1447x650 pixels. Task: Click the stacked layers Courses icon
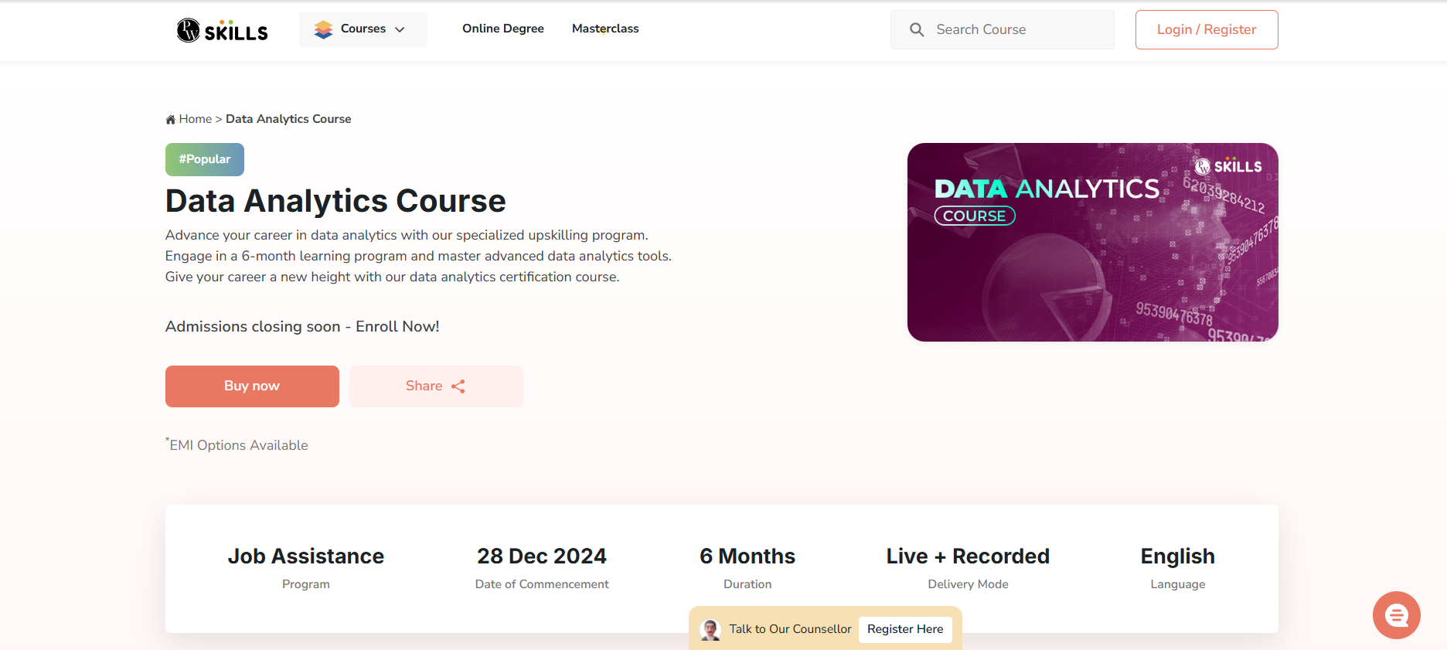pos(323,29)
